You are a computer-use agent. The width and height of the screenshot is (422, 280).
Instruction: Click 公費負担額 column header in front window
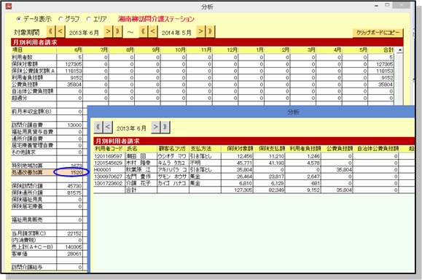(337, 149)
